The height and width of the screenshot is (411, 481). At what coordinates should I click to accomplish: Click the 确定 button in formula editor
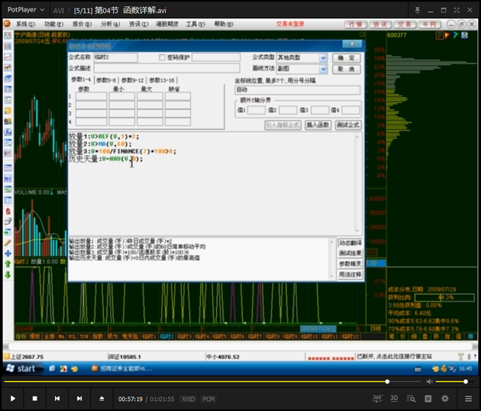tap(346, 58)
